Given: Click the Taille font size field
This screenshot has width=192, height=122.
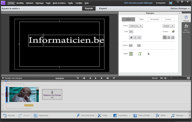Looking at the screenshot, I should (131, 32).
